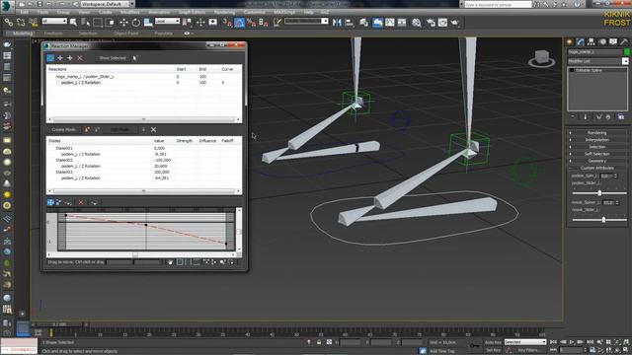
Task: Switch to the Freeform ribbon tab
Action: [x=53, y=34]
